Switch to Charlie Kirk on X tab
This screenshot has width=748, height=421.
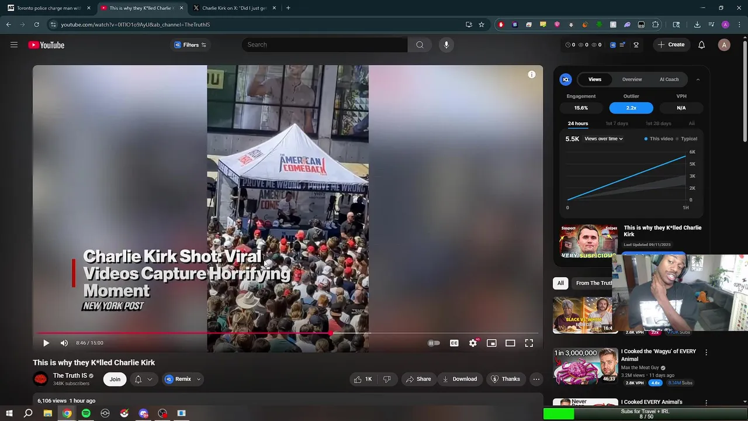(x=234, y=8)
